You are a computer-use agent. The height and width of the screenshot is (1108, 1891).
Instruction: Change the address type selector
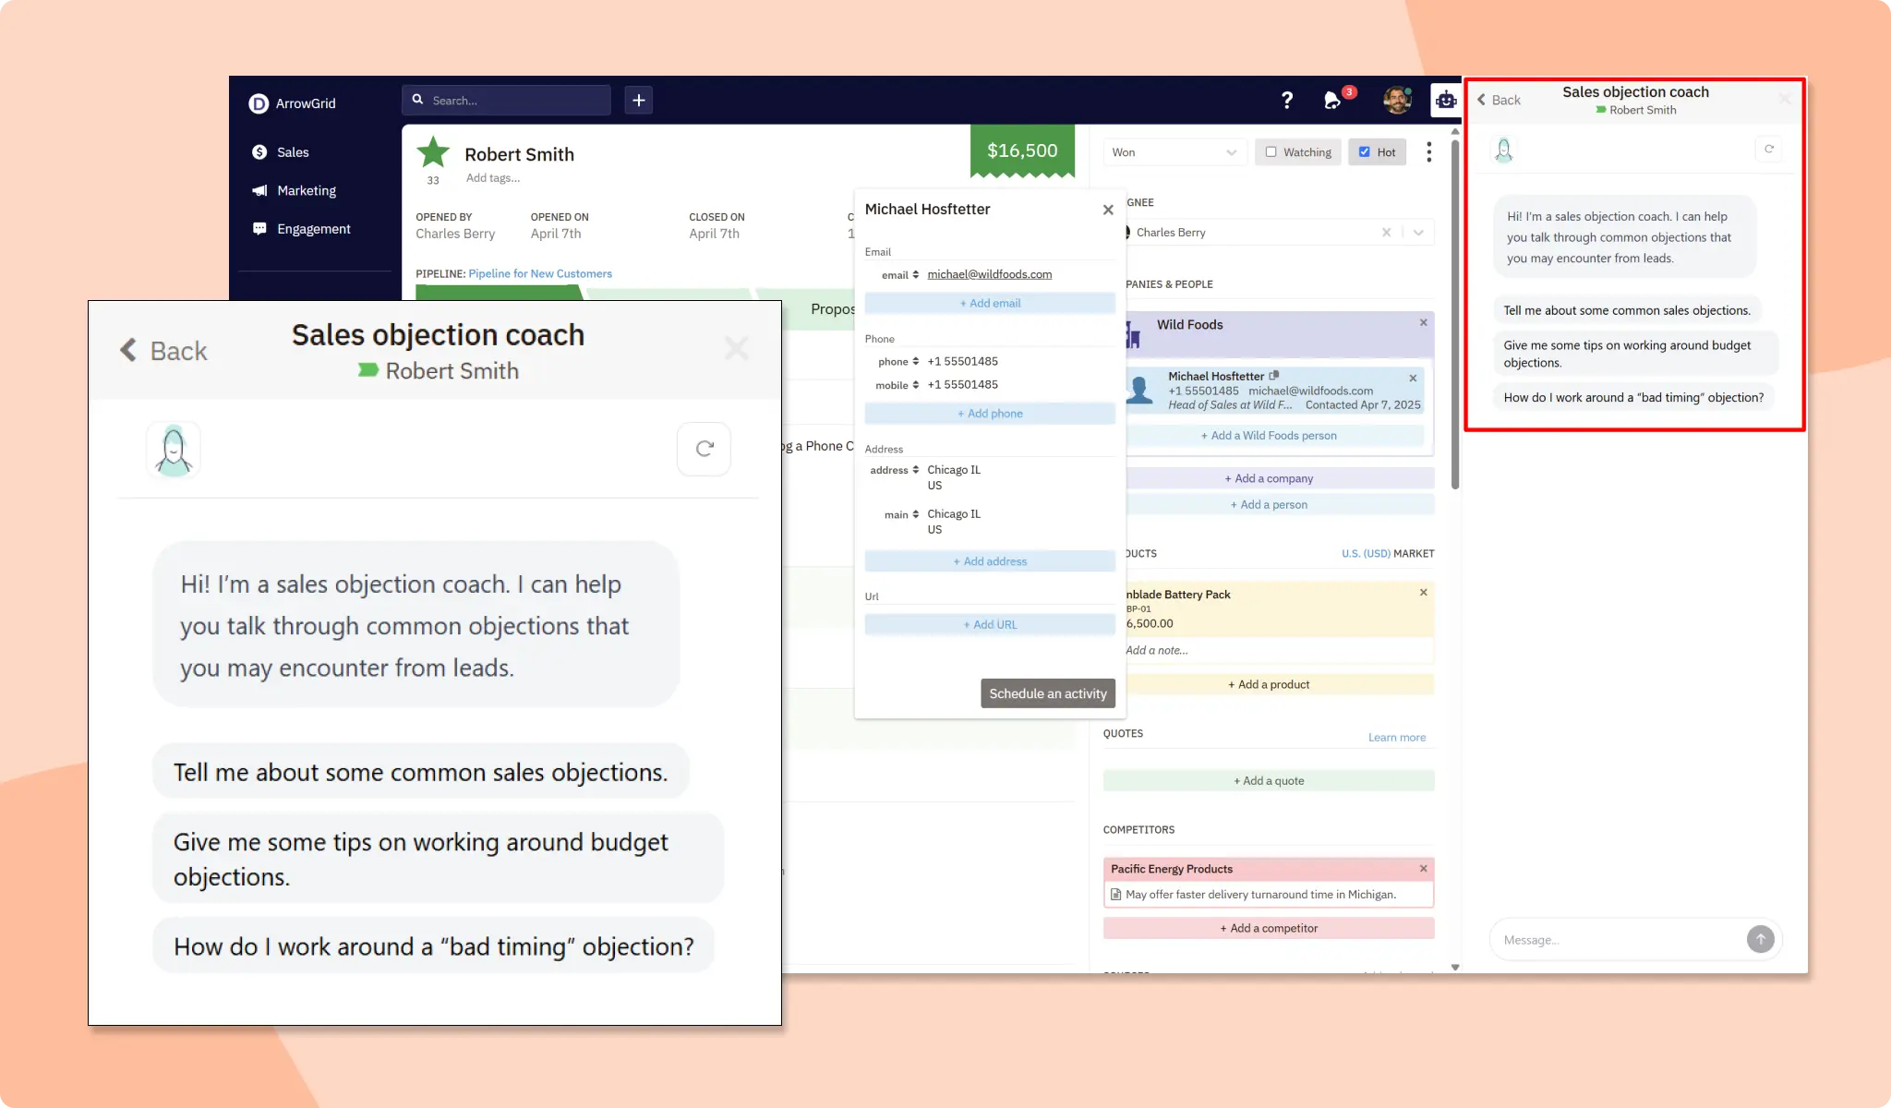pyautogui.click(x=894, y=470)
